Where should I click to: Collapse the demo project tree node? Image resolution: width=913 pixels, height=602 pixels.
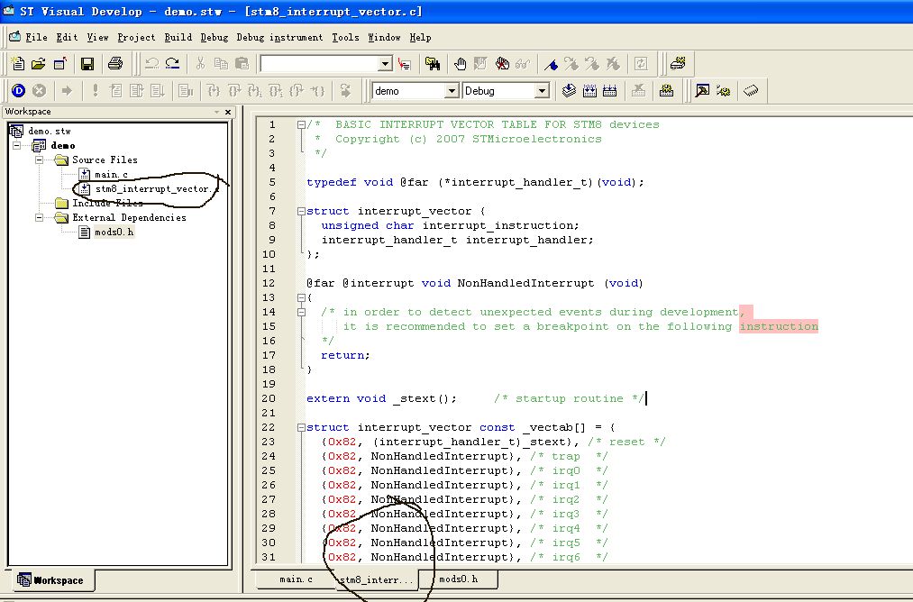(x=17, y=145)
